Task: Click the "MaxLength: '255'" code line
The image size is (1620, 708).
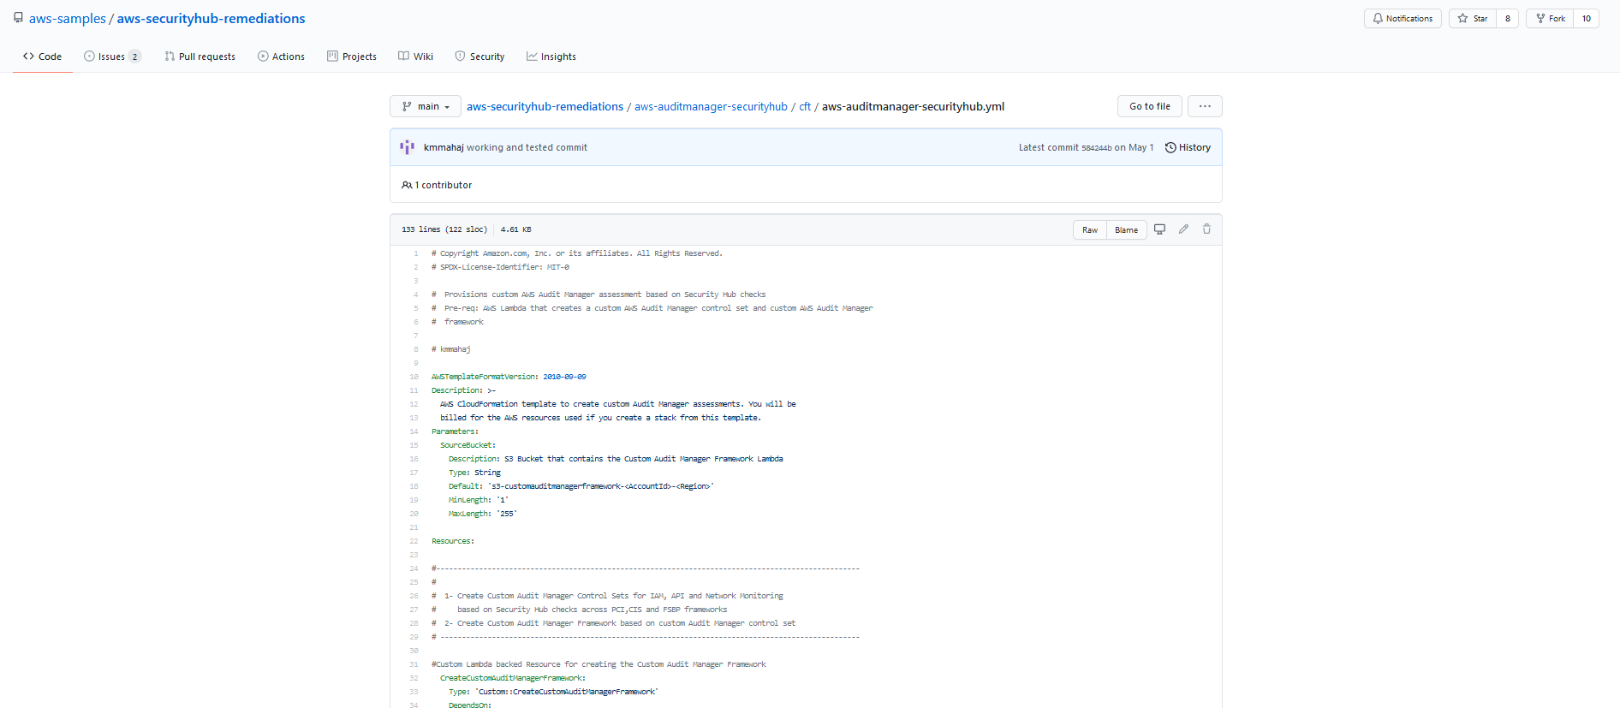Action: [x=483, y=514]
